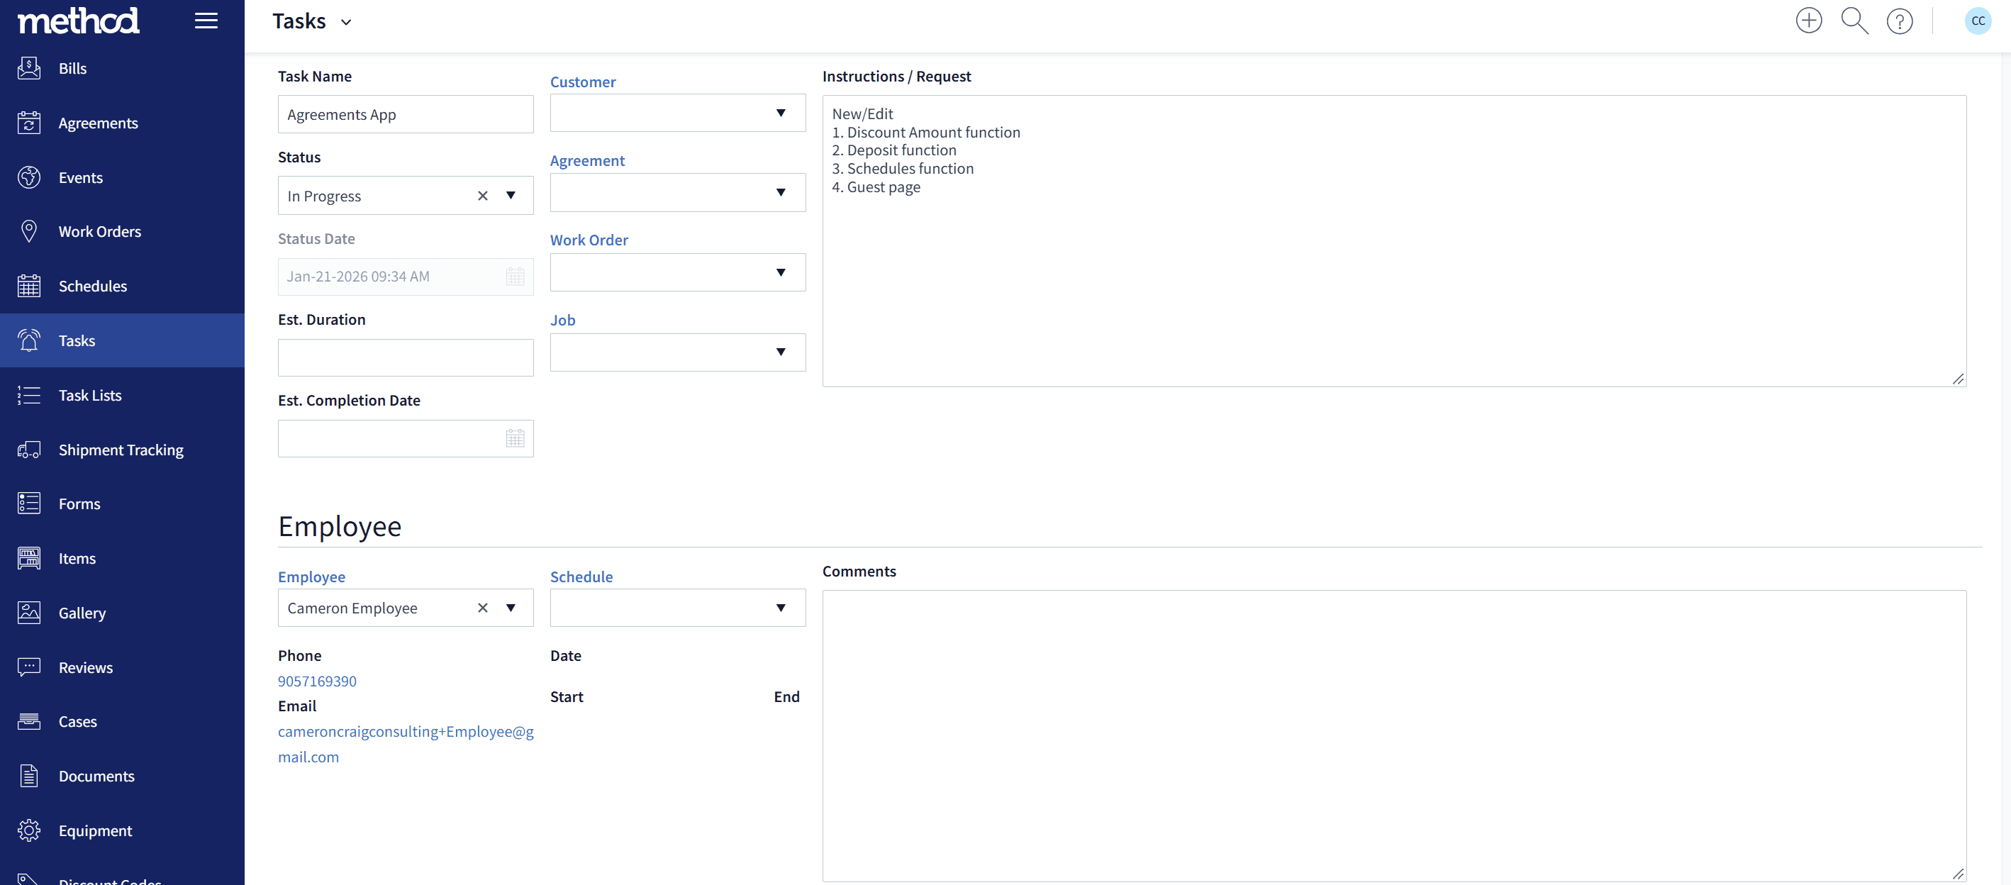The height and width of the screenshot is (885, 2011).
Task: Expand the Job dropdown
Action: (x=781, y=352)
